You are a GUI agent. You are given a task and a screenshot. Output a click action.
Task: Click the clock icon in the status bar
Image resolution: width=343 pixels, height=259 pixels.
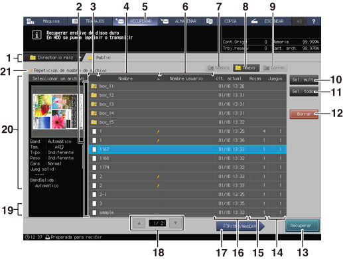(x=27, y=237)
